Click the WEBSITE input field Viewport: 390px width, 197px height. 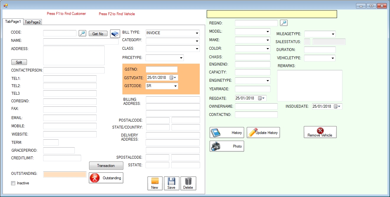[70, 134]
